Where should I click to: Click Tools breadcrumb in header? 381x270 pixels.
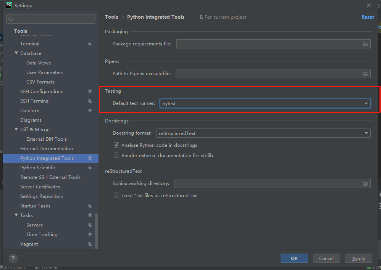tap(111, 17)
